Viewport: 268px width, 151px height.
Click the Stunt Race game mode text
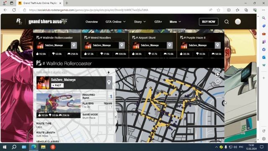coord(89,118)
